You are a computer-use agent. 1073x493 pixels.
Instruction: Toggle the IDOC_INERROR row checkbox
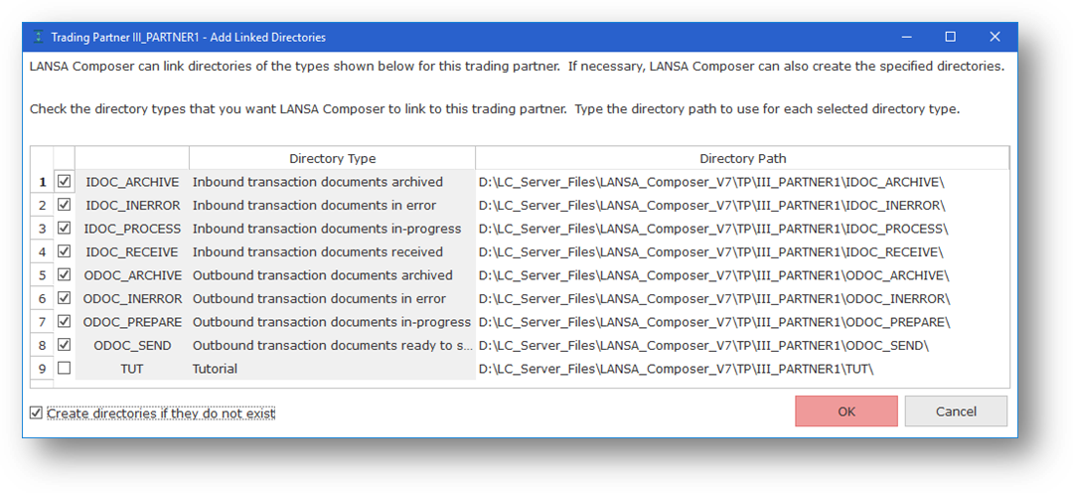tap(65, 205)
